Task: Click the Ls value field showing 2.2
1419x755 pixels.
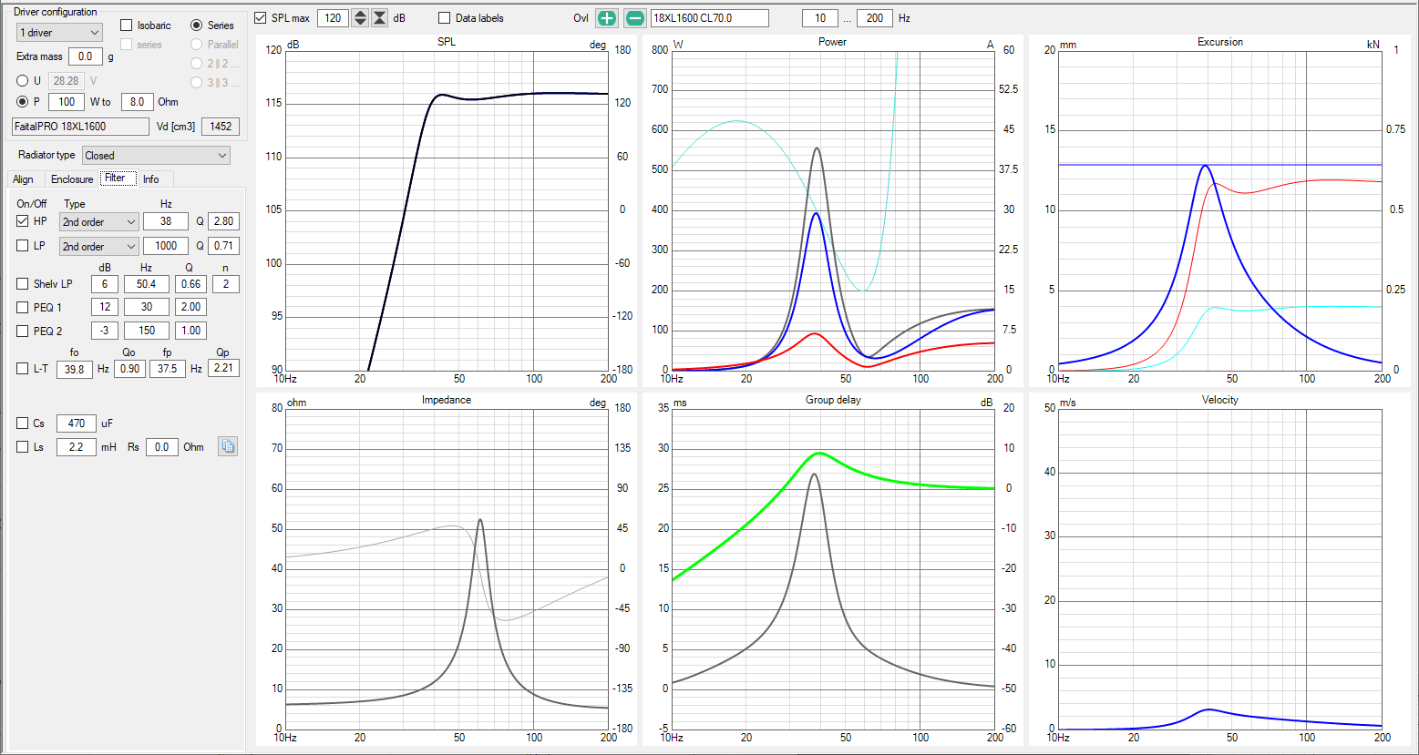Action: (77, 447)
